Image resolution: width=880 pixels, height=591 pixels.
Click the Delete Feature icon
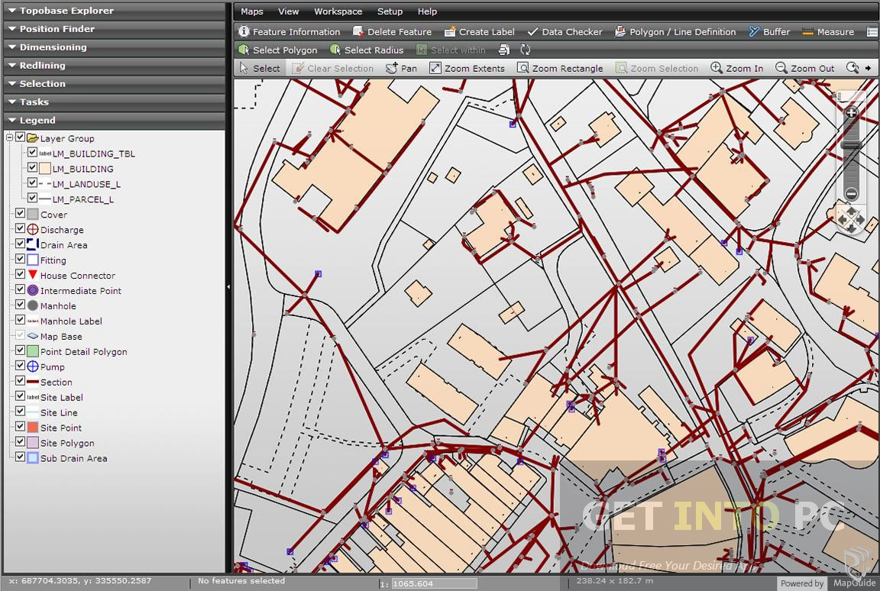(x=392, y=31)
